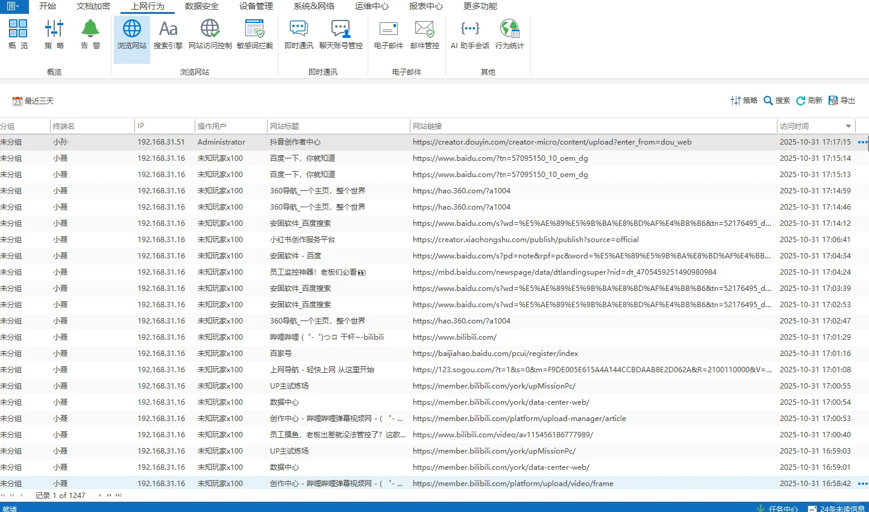Open row options dots for 抖音创作者中心 row
Image resolution: width=869 pixels, height=512 pixels.
click(x=862, y=142)
